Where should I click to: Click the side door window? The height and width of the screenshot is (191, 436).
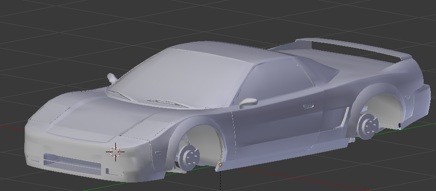click(277, 81)
